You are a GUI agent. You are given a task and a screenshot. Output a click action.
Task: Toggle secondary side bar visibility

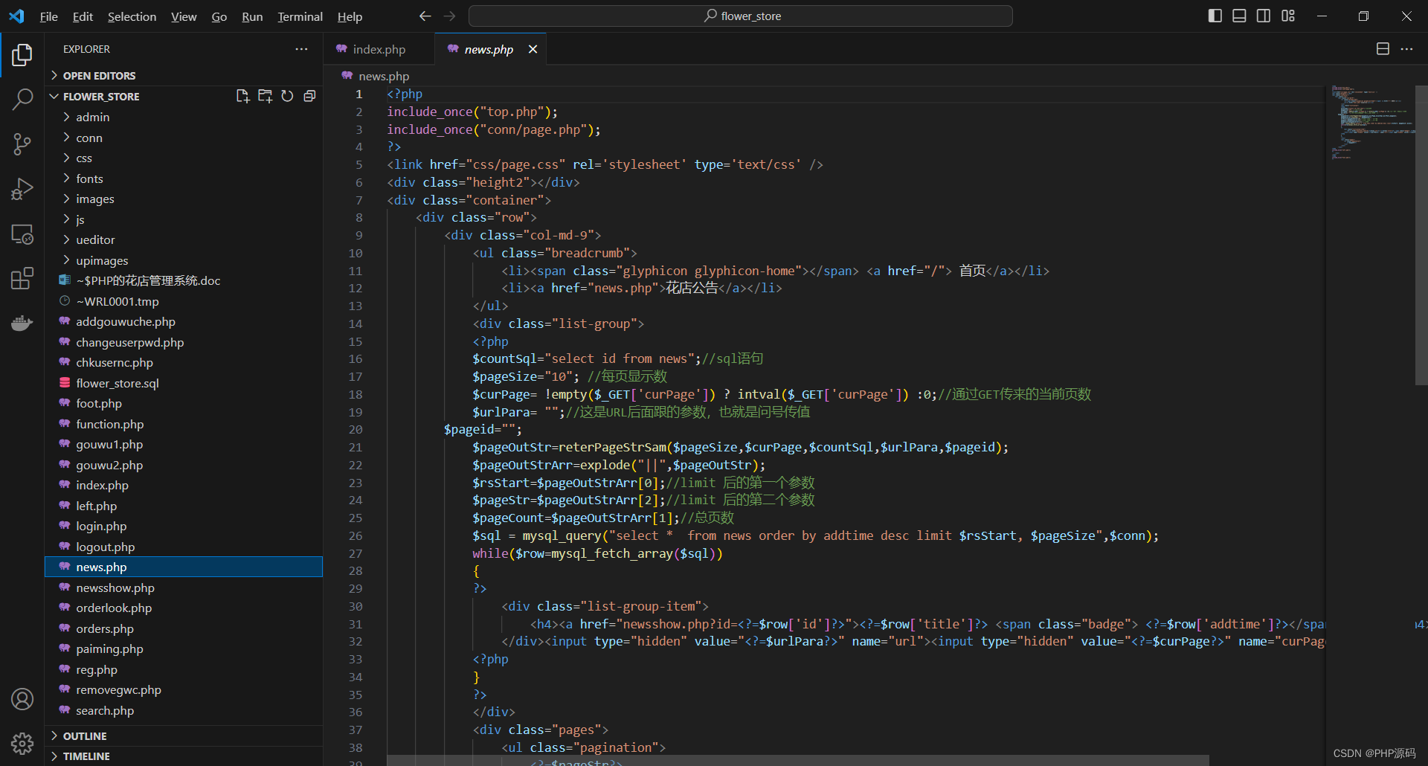coord(1264,16)
